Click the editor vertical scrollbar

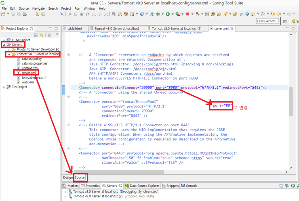(291, 101)
